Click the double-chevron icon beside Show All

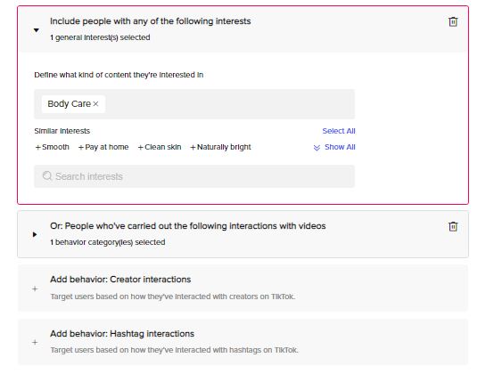(x=317, y=148)
